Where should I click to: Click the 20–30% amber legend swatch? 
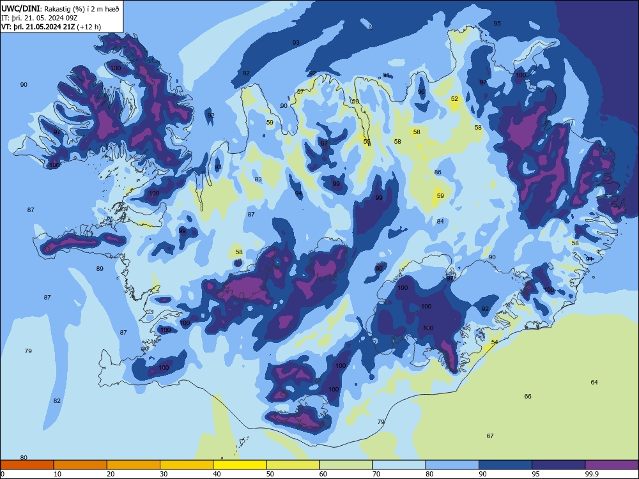pyautogui.click(x=134, y=465)
